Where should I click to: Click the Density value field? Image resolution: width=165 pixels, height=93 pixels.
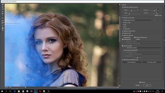[x=157, y=9]
